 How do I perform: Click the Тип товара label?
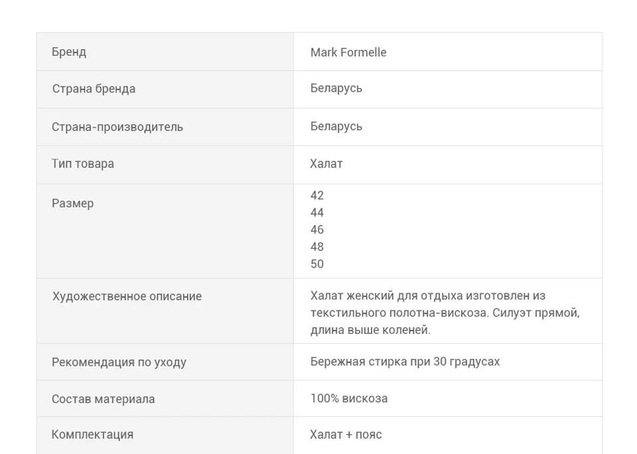coord(83,164)
